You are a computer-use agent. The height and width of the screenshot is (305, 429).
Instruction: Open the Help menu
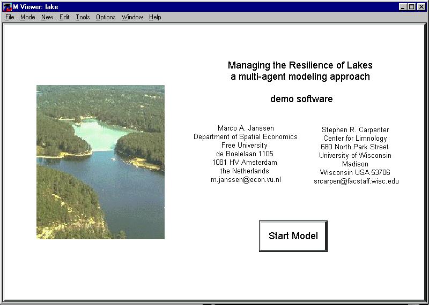tap(155, 17)
